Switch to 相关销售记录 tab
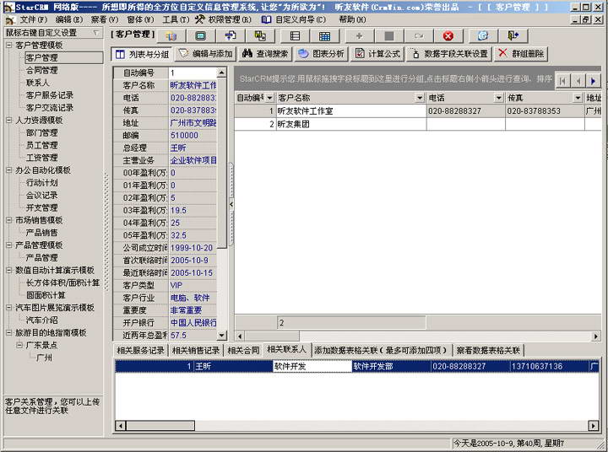 pos(196,351)
